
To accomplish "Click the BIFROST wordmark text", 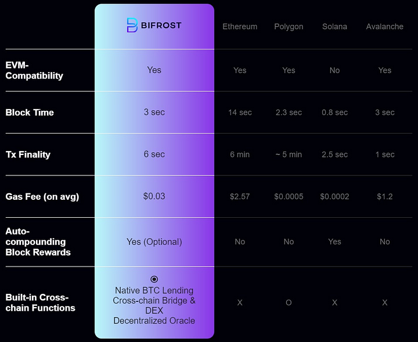I will [161, 26].
